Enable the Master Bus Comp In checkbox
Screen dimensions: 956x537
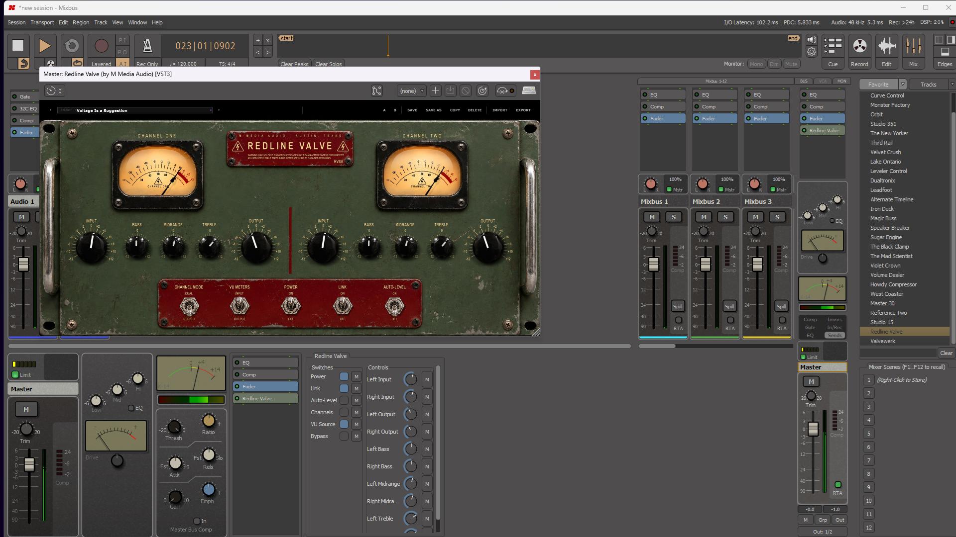(197, 521)
